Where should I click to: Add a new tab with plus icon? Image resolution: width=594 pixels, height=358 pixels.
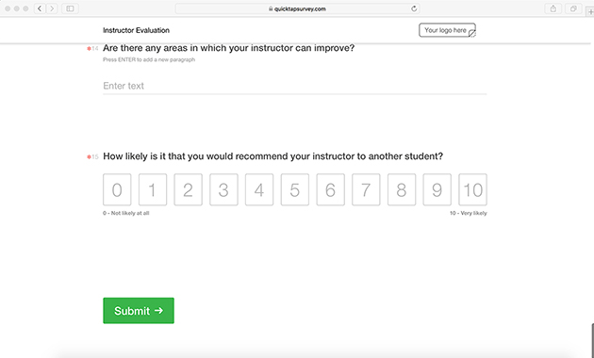pyautogui.click(x=590, y=11)
